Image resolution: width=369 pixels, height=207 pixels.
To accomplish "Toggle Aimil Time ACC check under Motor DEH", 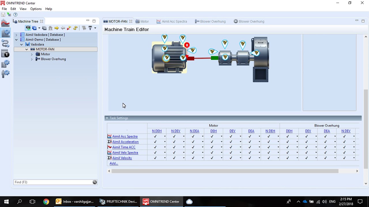I will pyautogui.click(x=212, y=147).
